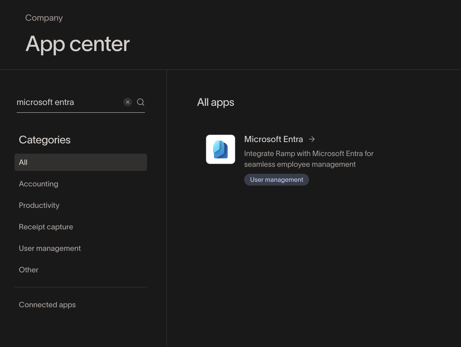
Task: Click the arrow next to Microsoft Entra
Action: click(x=312, y=139)
